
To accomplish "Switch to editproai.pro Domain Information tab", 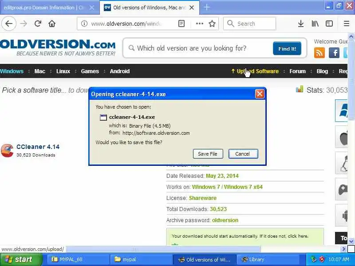I will [x=43, y=8].
